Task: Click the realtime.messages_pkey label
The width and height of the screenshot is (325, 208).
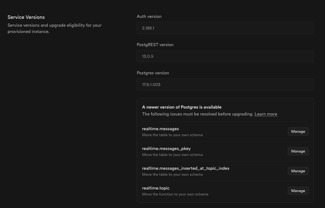Action: point(166,148)
